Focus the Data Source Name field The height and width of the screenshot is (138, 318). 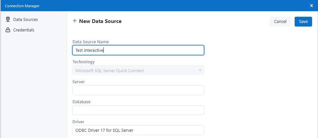pos(138,50)
